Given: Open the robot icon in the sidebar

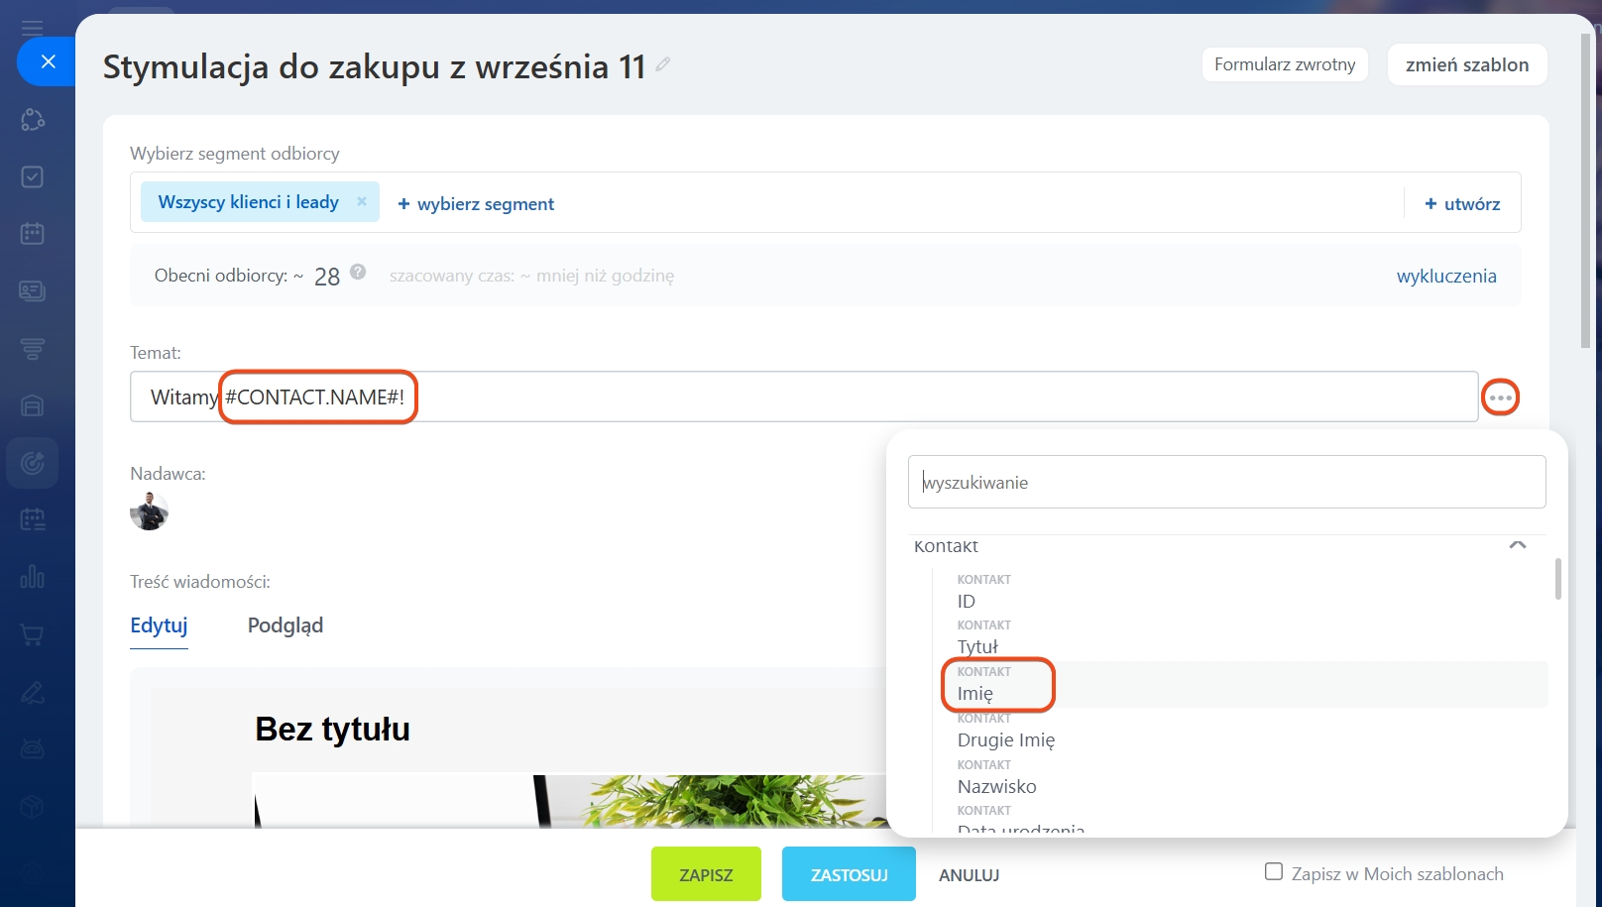Looking at the screenshot, I should pos(33,748).
